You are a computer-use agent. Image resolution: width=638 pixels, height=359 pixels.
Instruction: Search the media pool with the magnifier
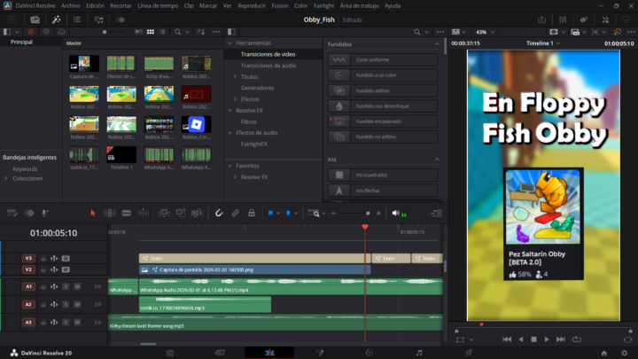coord(178,32)
